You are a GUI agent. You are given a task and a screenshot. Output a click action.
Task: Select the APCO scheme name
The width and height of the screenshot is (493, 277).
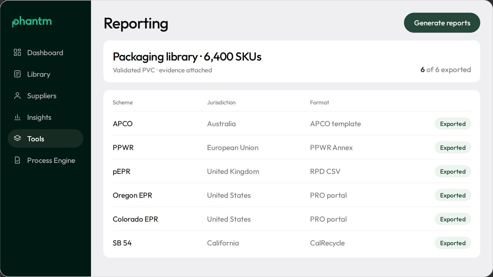pos(123,124)
